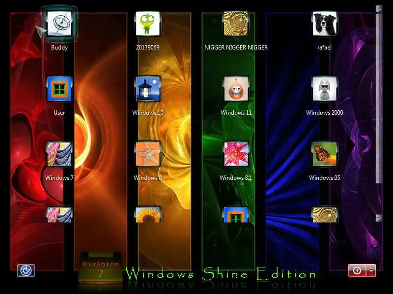393x294 pixels.
Task: Select the partially visible sunflower avatar
Action: [x=148, y=215]
